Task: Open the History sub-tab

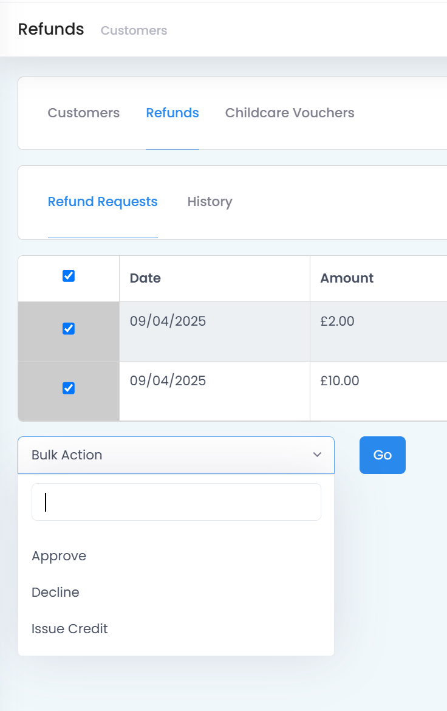Action: (x=210, y=202)
